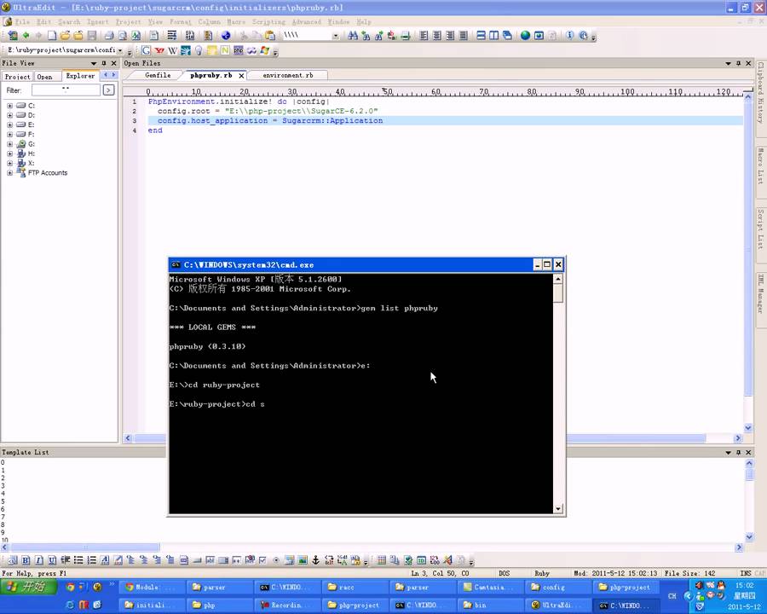
Task: Click the Paste clipboard icon
Action: [270, 35]
